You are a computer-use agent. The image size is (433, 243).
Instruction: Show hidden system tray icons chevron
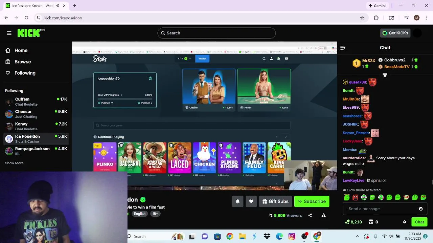click(357, 237)
